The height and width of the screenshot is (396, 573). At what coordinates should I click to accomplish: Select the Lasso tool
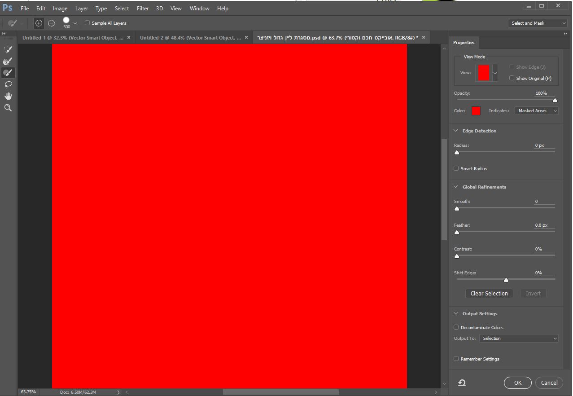(x=8, y=84)
